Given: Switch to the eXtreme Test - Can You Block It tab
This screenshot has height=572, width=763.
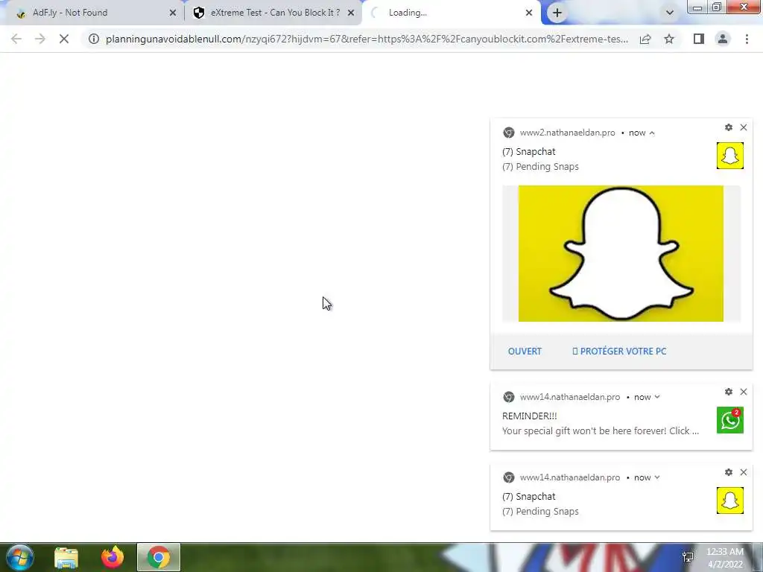Looking at the screenshot, I should coord(273,13).
